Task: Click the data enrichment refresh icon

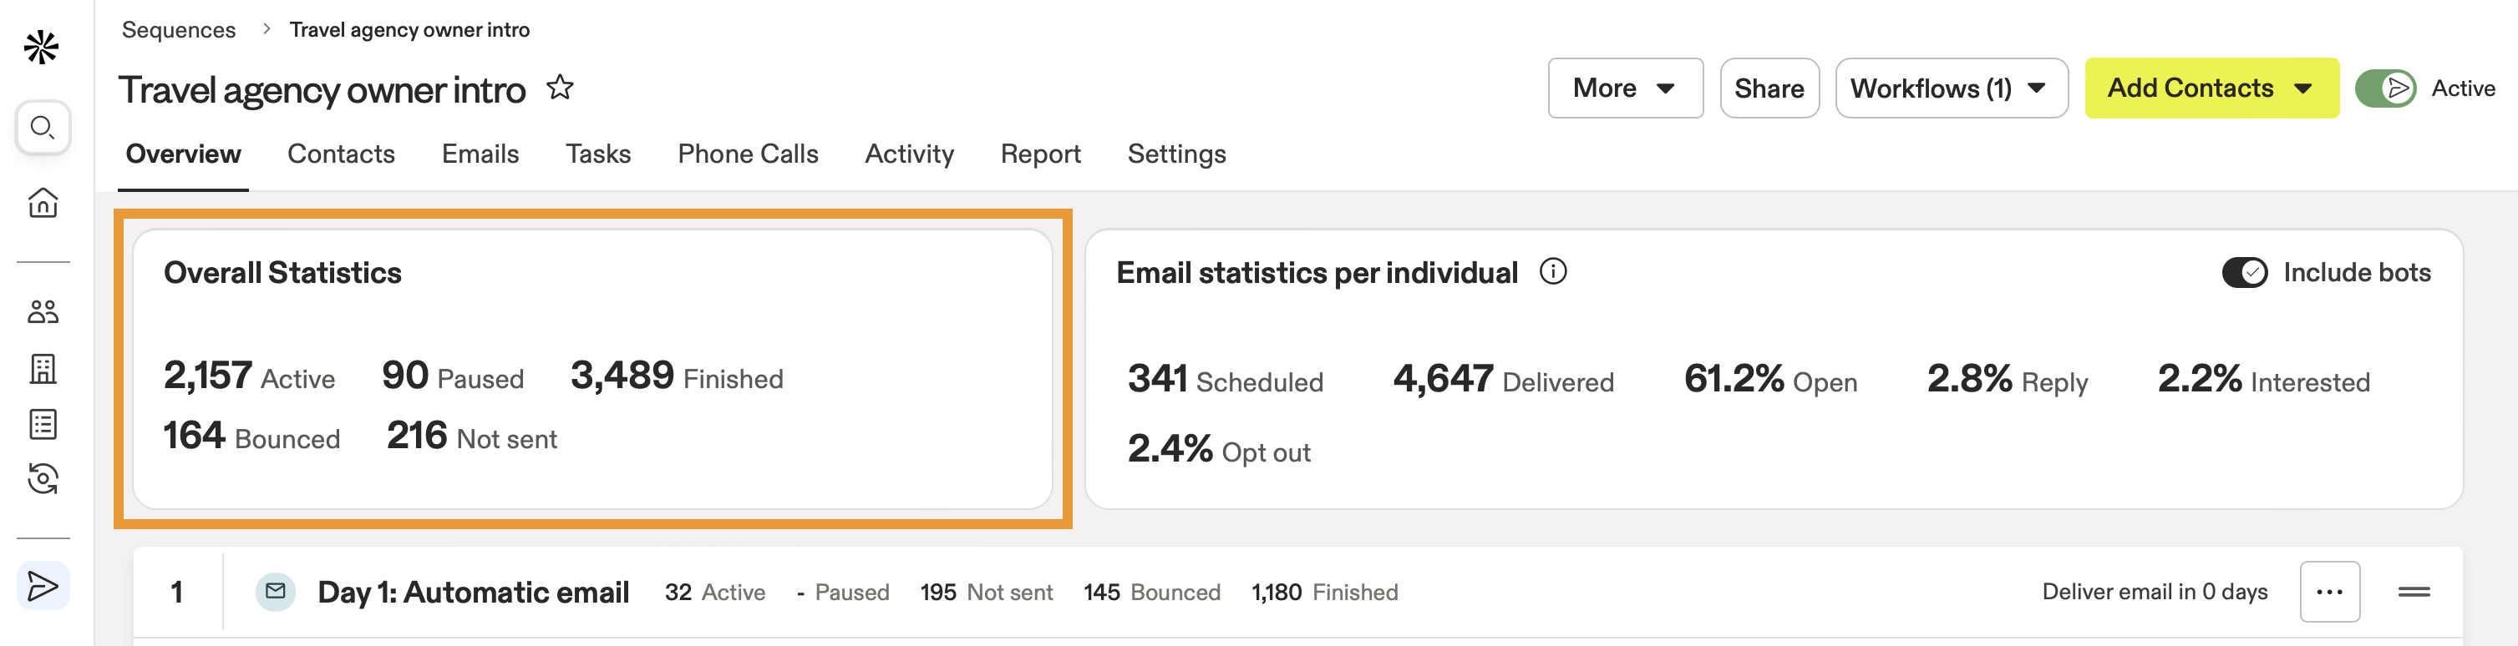Action: pos(43,479)
